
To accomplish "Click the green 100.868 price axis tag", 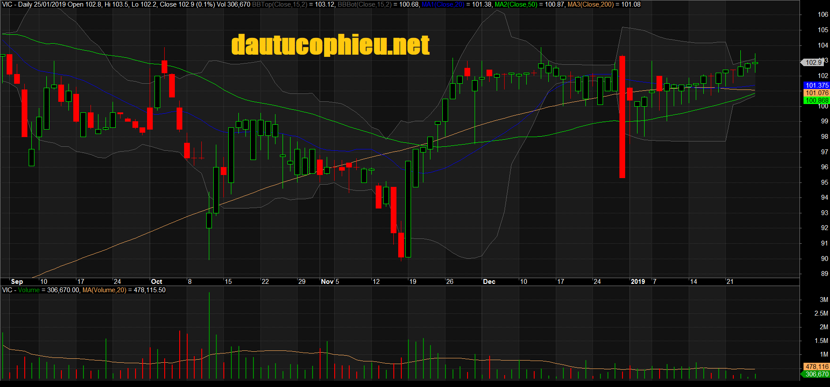I will point(817,100).
